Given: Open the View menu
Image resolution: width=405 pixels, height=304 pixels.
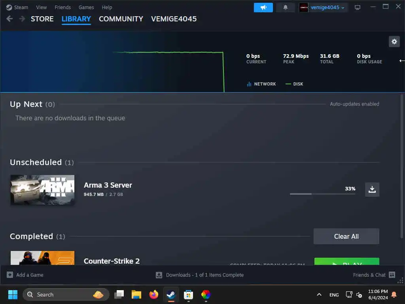Looking at the screenshot, I should 41,8.
